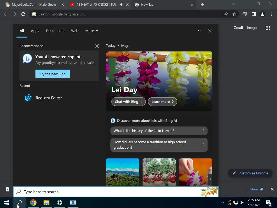The image size is (277, 208).
Task: Dismiss the Recommended section
Action: click(97, 46)
